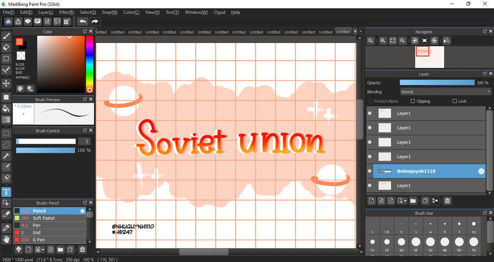
Task: Open settings gear of @nhuquynh1110 layer
Action: [x=481, y=171]
